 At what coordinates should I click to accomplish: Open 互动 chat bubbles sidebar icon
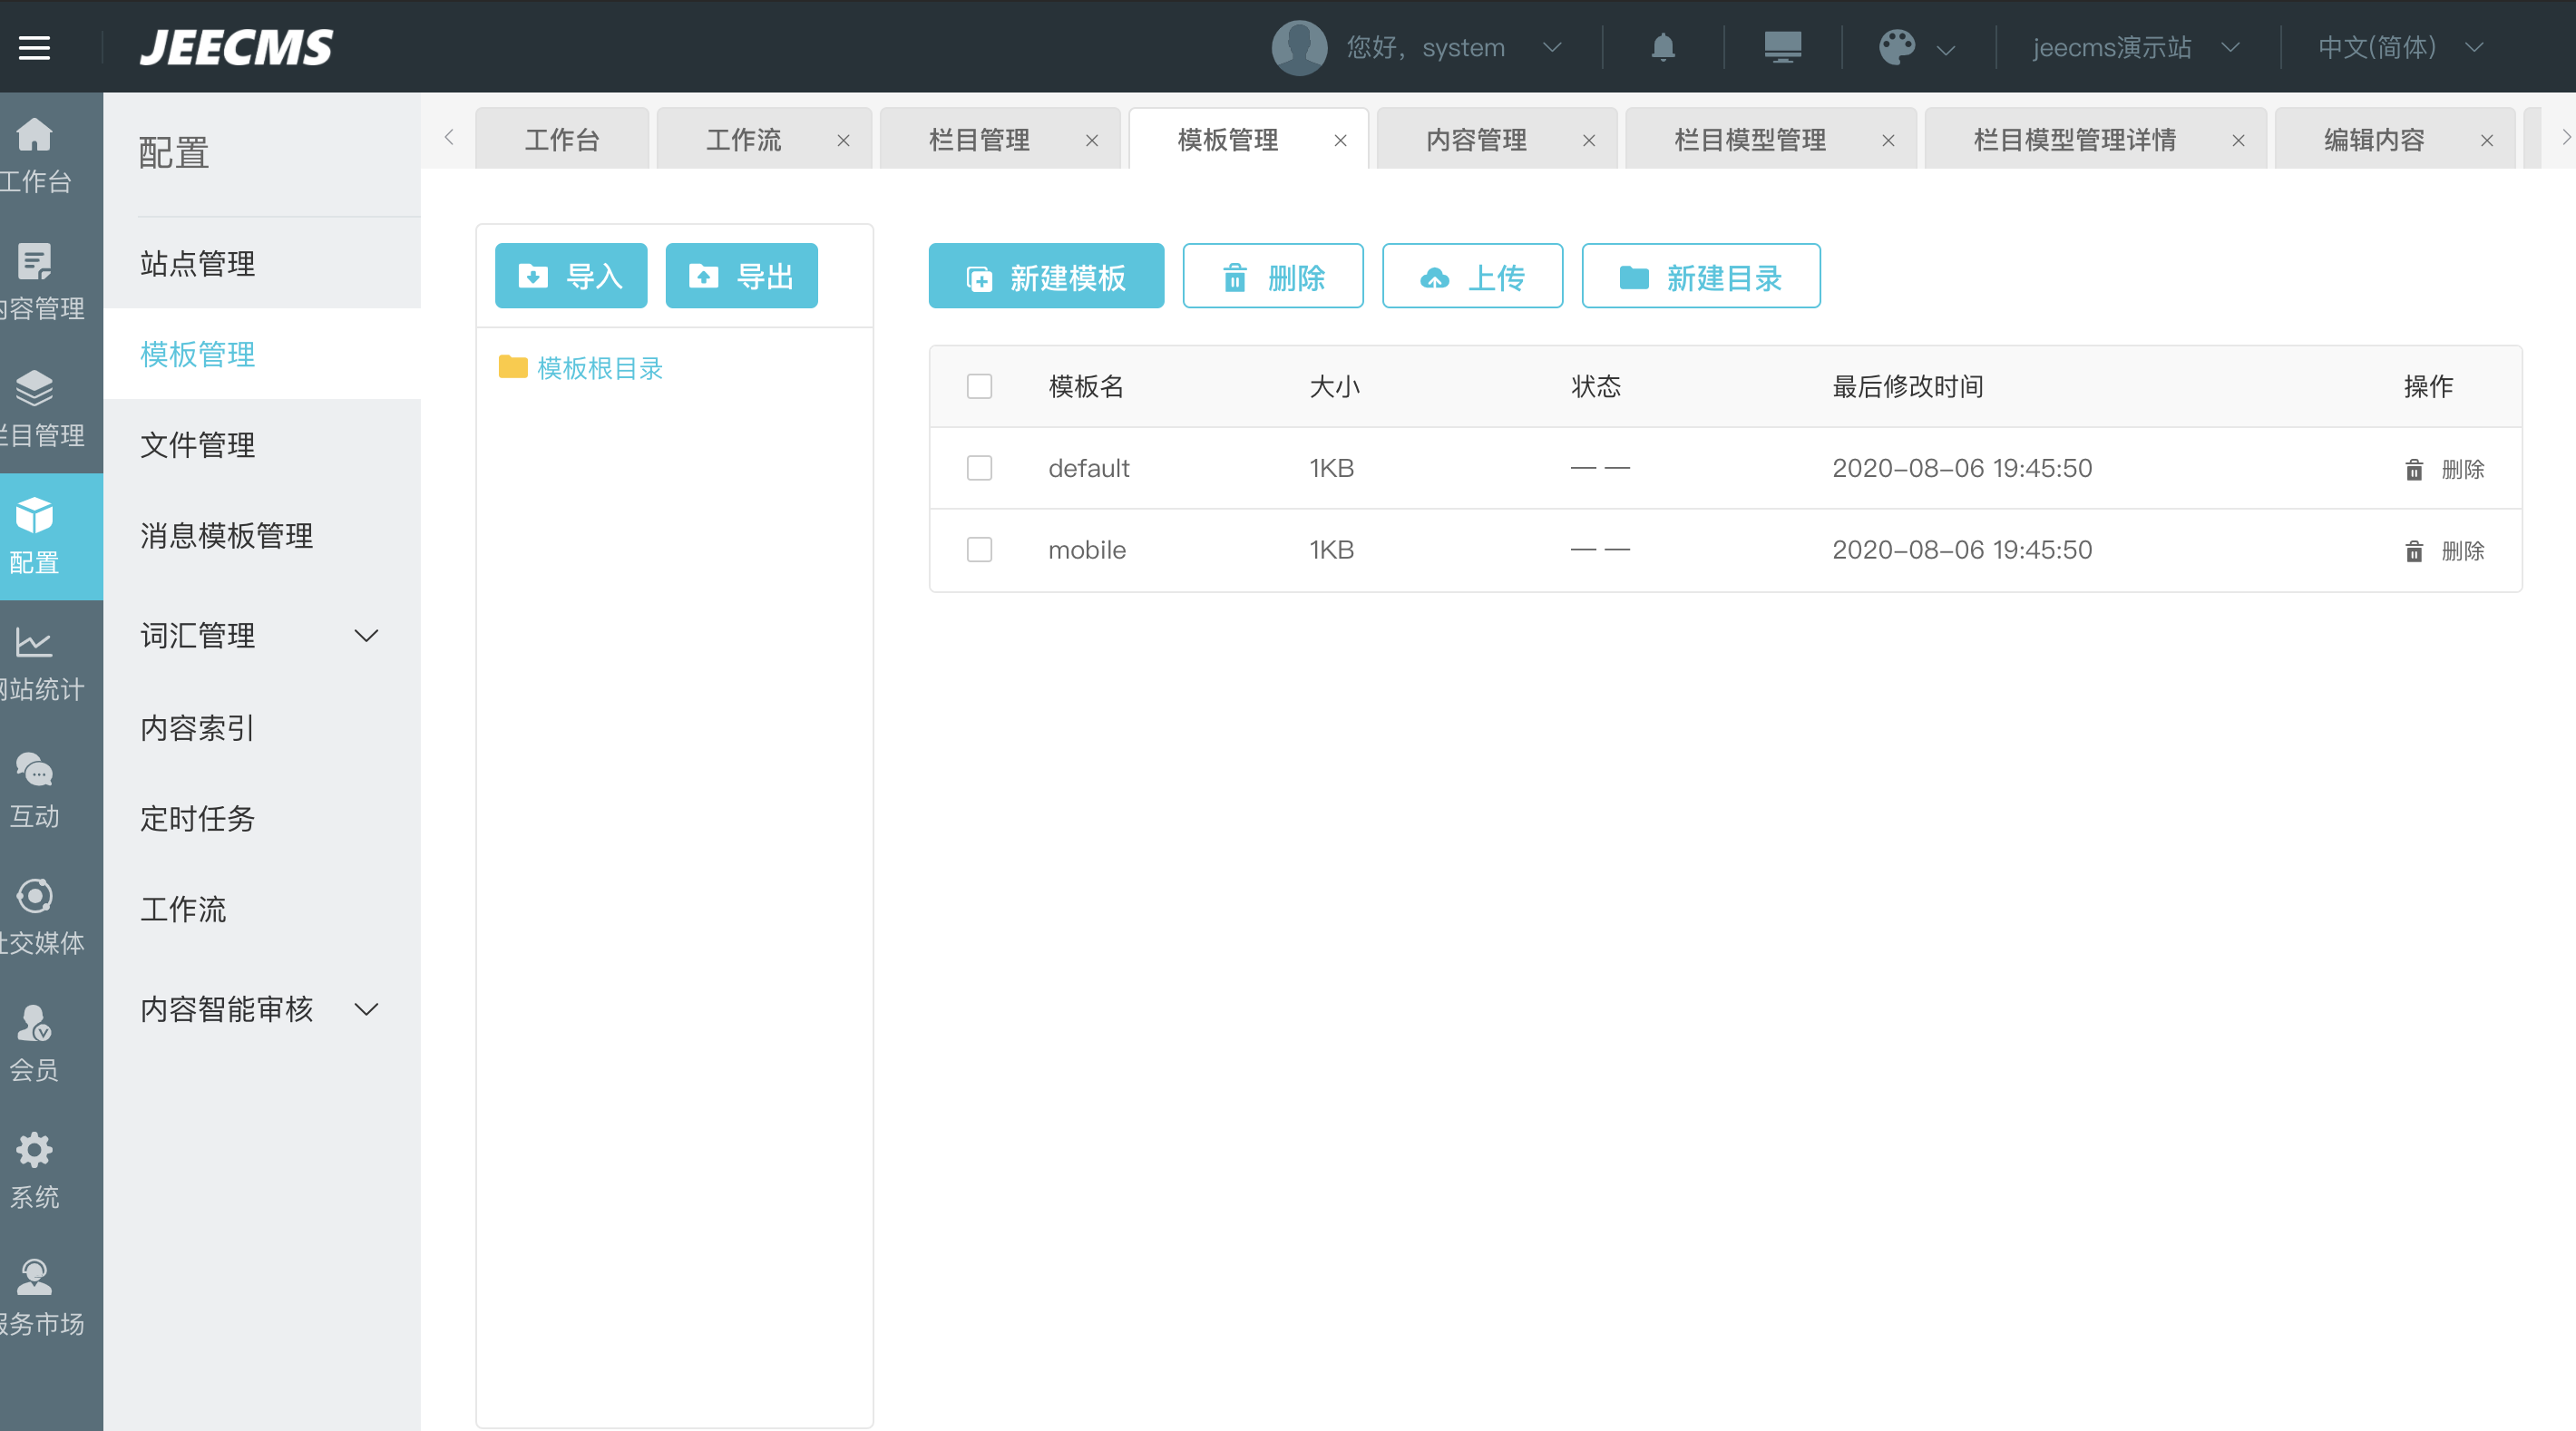34,771
